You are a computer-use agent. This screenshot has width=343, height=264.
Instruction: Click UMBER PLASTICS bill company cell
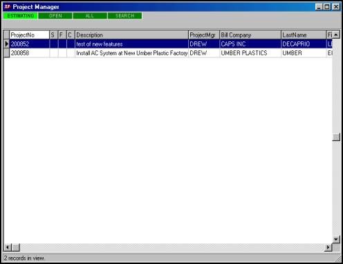click(250, 53)
